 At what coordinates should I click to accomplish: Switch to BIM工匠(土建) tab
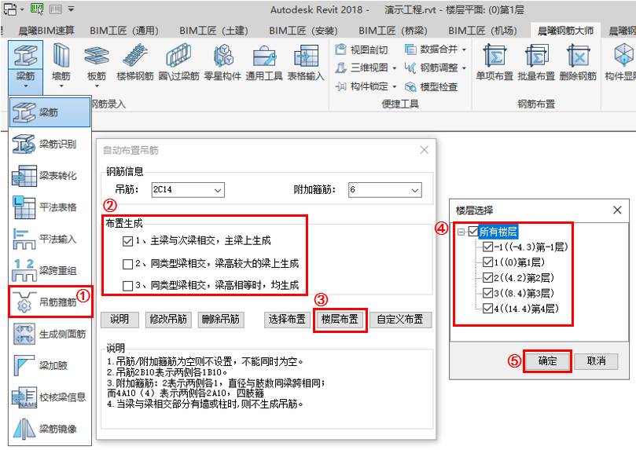(x=214, y=31)
